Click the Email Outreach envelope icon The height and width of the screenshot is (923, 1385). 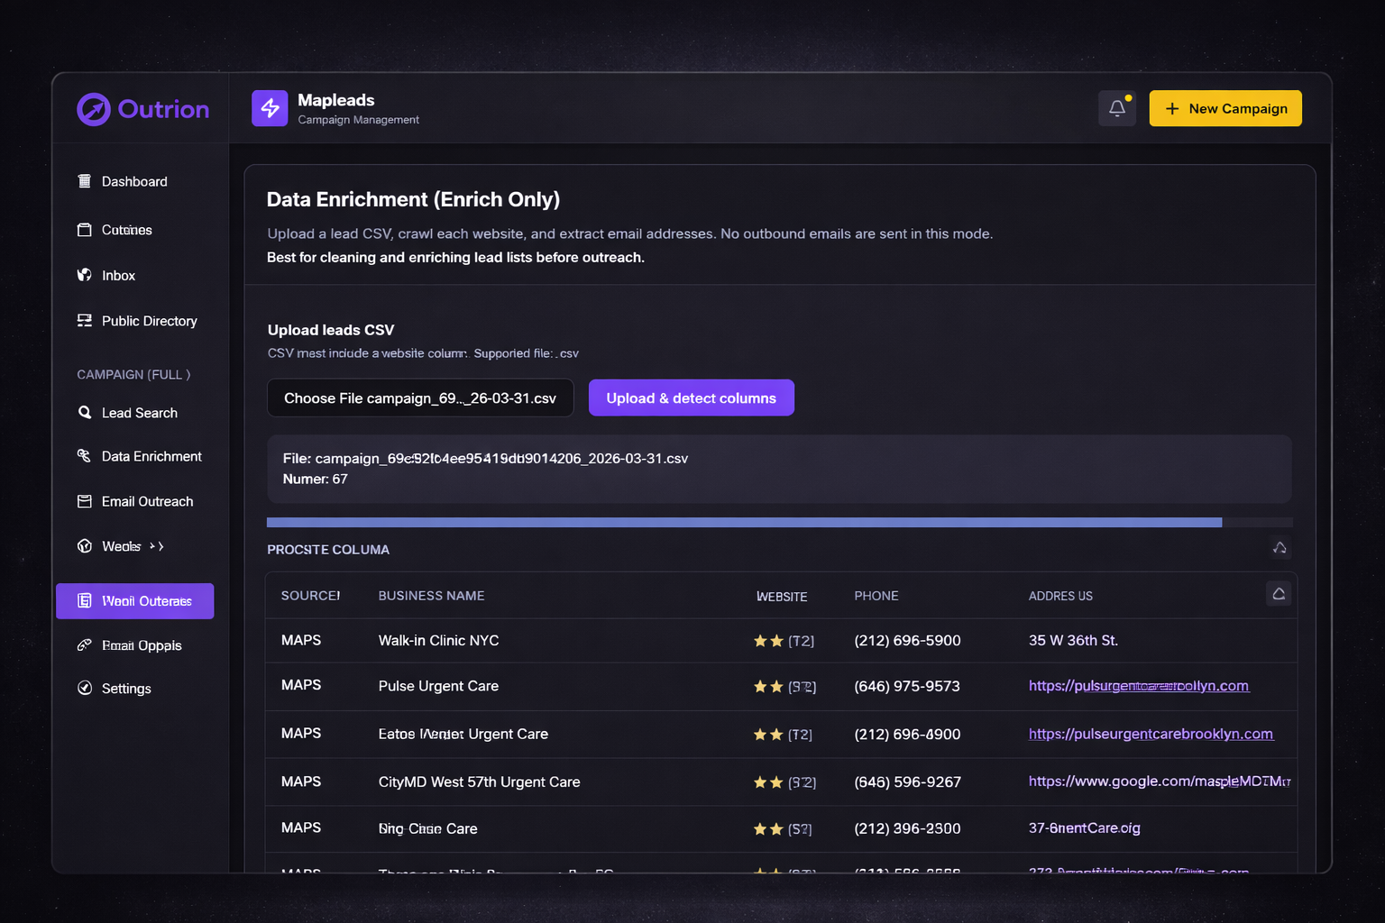(84, 501)
